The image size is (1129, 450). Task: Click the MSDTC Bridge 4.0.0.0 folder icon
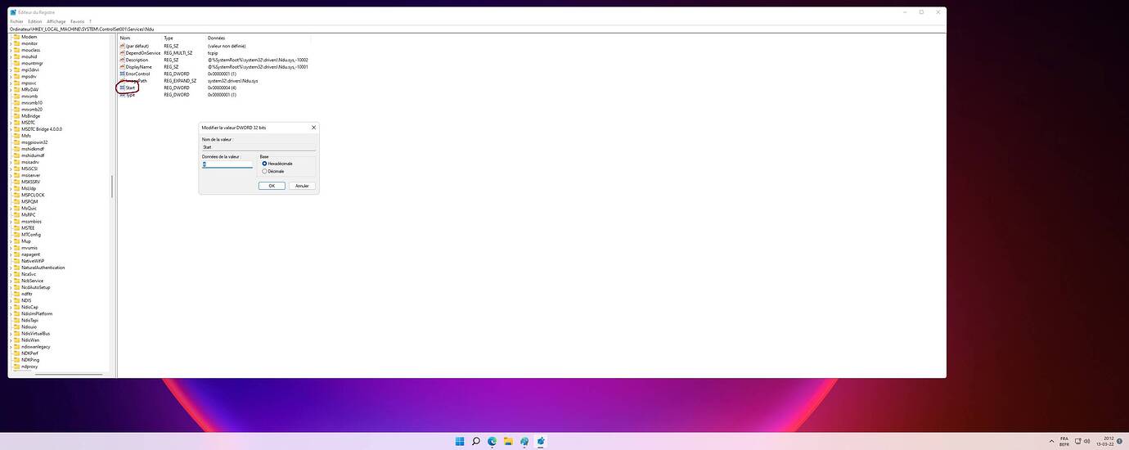(17, 129)
